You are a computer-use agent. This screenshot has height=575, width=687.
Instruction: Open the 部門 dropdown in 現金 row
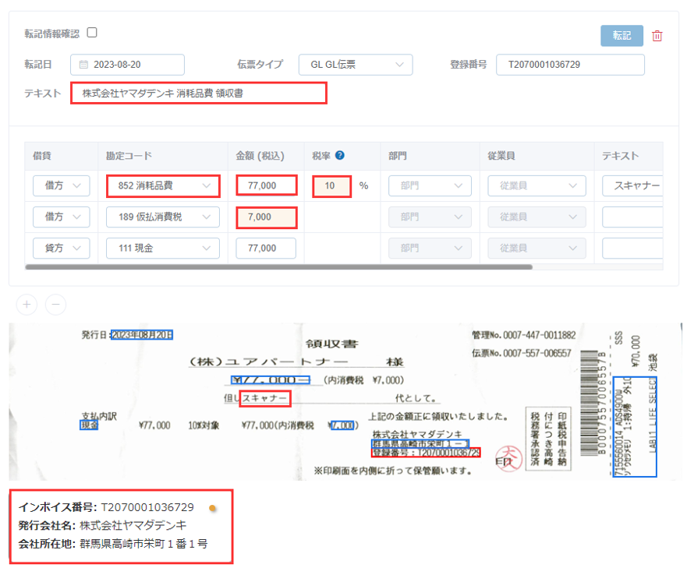click(430, 249)
